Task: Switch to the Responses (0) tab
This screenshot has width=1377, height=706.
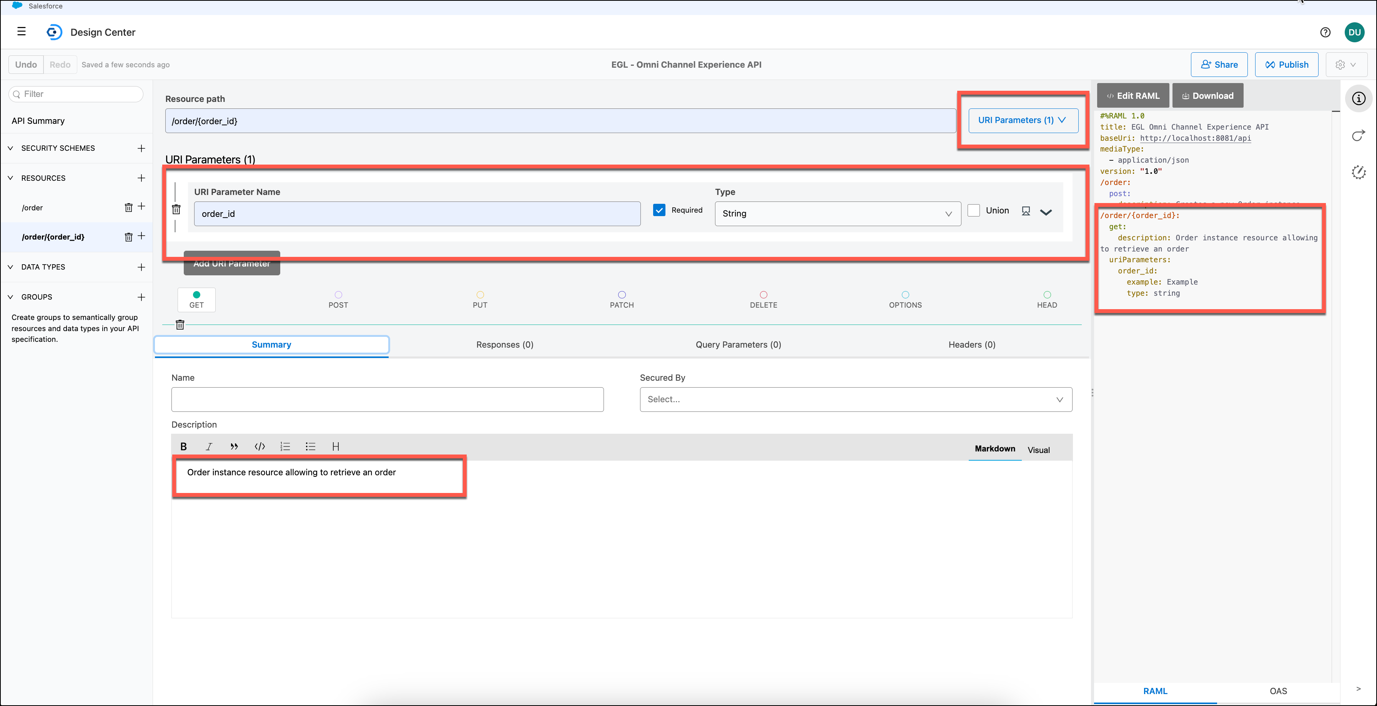Action: coord(504,345)
